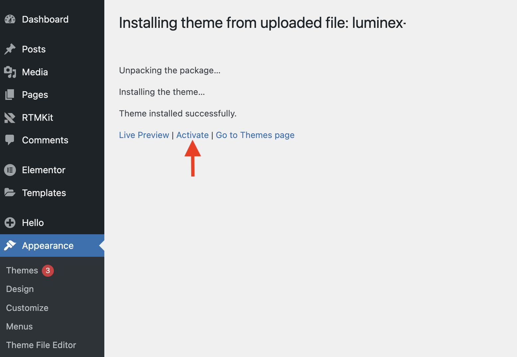
Task: Click the Media camera icon
Action: click(10, 72)
